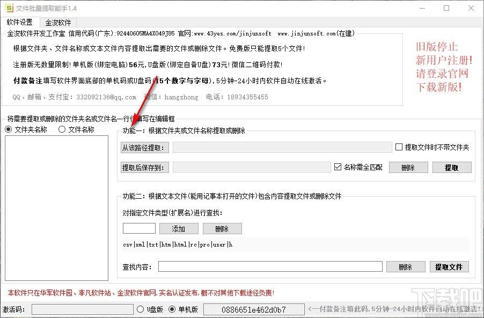Select the 文件名称 radio button
Image resolution: width=484 pixels, height=318 pixels.
tap(77, 129)
